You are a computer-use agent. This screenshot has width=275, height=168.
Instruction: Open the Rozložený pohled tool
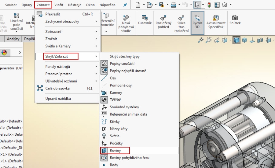163,21
